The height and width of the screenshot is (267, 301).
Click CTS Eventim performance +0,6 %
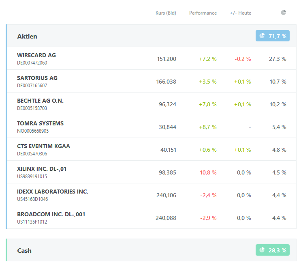tap(207, 150)
